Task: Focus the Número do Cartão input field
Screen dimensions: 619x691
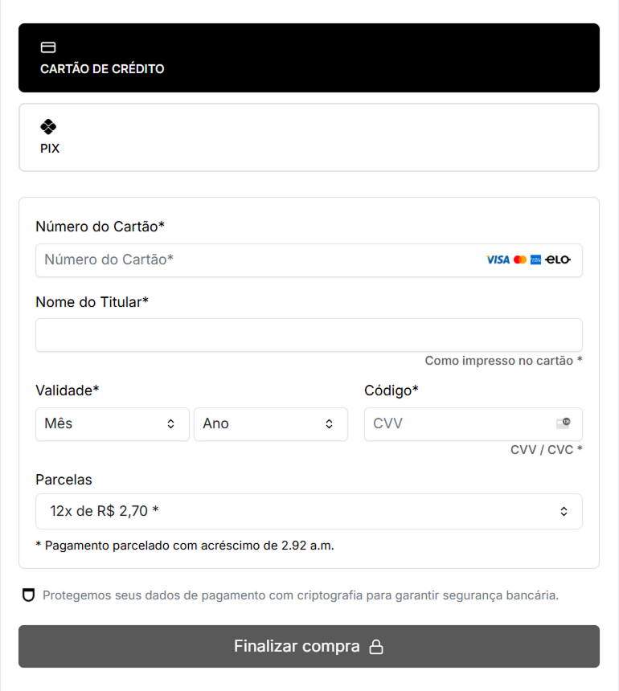Action: pyautogui.click(x=309, y=260)
